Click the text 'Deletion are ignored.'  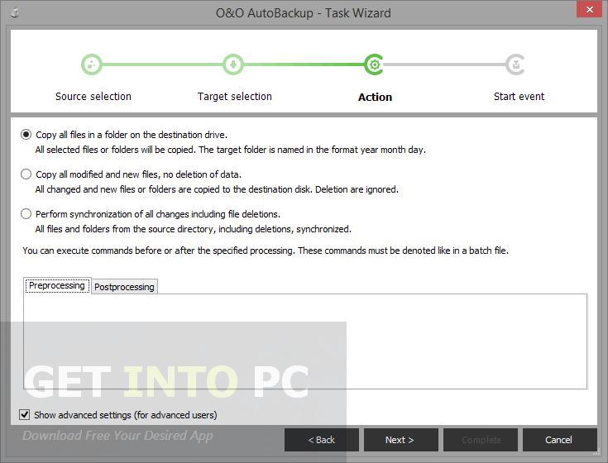tap(357, 189)
